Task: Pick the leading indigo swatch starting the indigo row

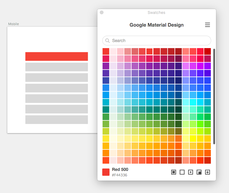Action: [106, 80]
